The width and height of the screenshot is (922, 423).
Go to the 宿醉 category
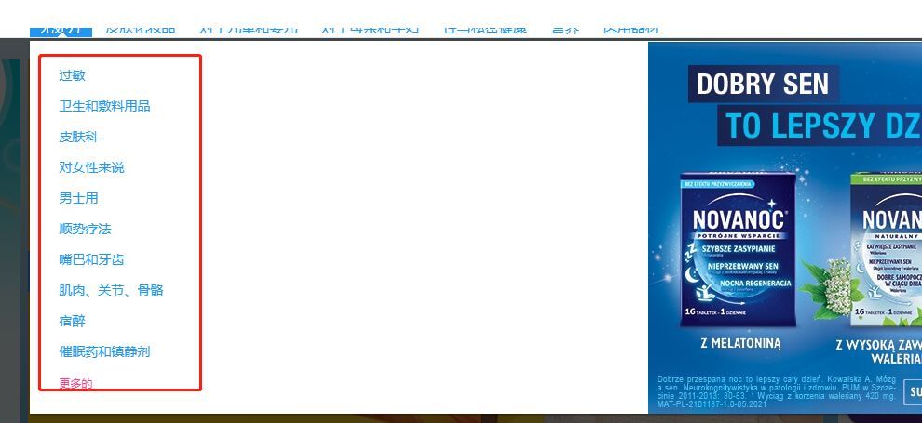coord(72,321)
